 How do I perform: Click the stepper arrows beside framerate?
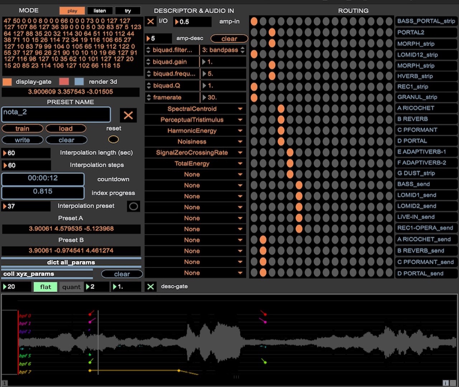point(148,97)
